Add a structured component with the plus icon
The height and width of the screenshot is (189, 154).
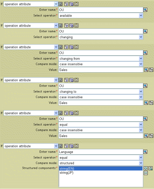click(x=146, y=168)
